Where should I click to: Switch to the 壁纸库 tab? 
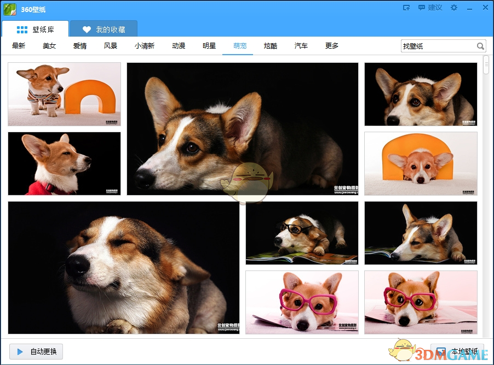36,30
